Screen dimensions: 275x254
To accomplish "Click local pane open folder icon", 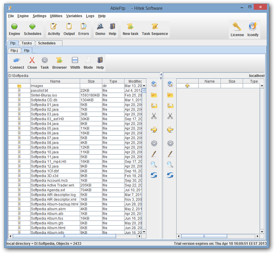I will pos(154,95).
